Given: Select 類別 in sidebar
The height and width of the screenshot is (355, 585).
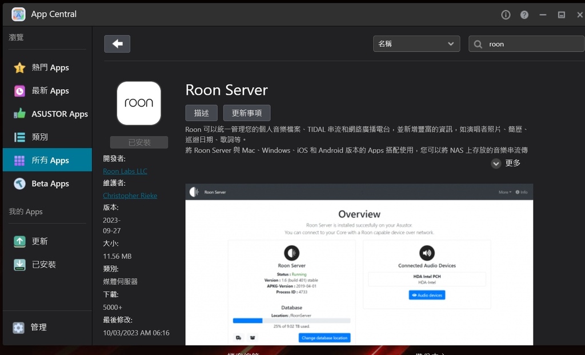Looking at the screenshot, I should pyautogui.click(x=47, y=137).
